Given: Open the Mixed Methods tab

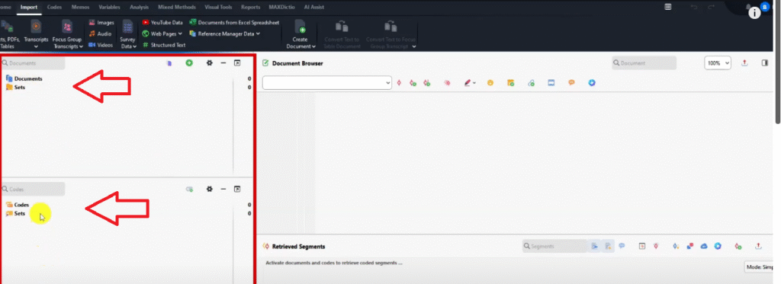Looking at the screenshot, I should pos(176,8).
